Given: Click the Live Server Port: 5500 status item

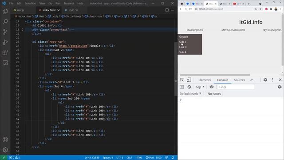Looking at the screenshot, I should [x=154, y=157].
